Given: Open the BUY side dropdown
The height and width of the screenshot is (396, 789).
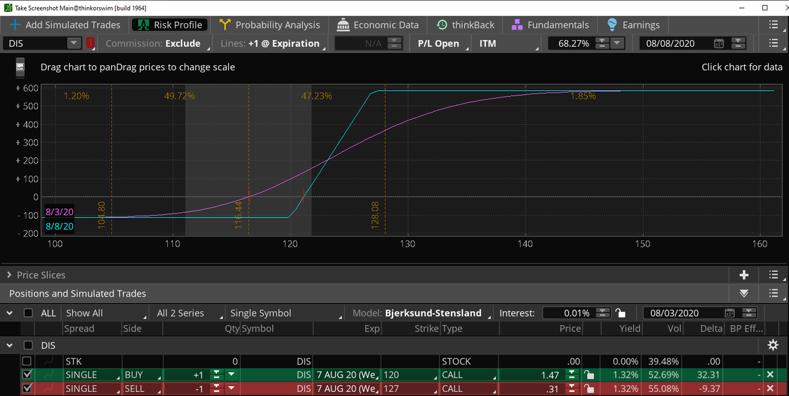Looking at the screenshot, I should point(142,375).
